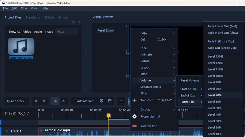Click the redo arrow icon in timeline toolbar
The height and width of the screenshot is (137, 245).
click(x=44, y=101)
